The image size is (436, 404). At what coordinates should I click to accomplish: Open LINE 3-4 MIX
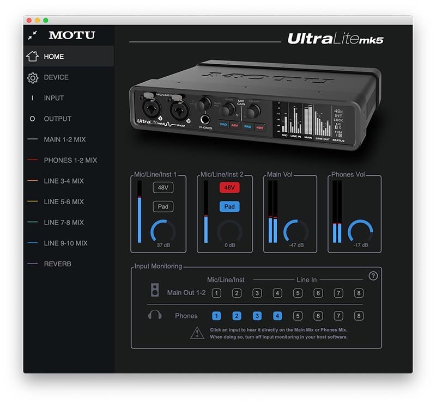tap(69, 181)
